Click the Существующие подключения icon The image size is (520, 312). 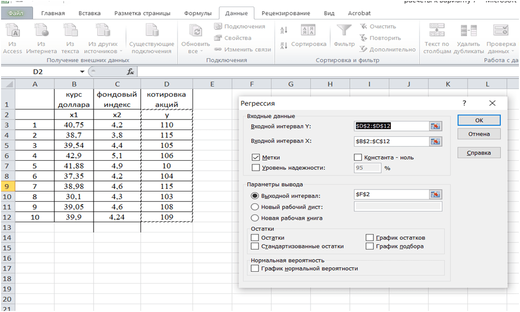click(152, 30)
